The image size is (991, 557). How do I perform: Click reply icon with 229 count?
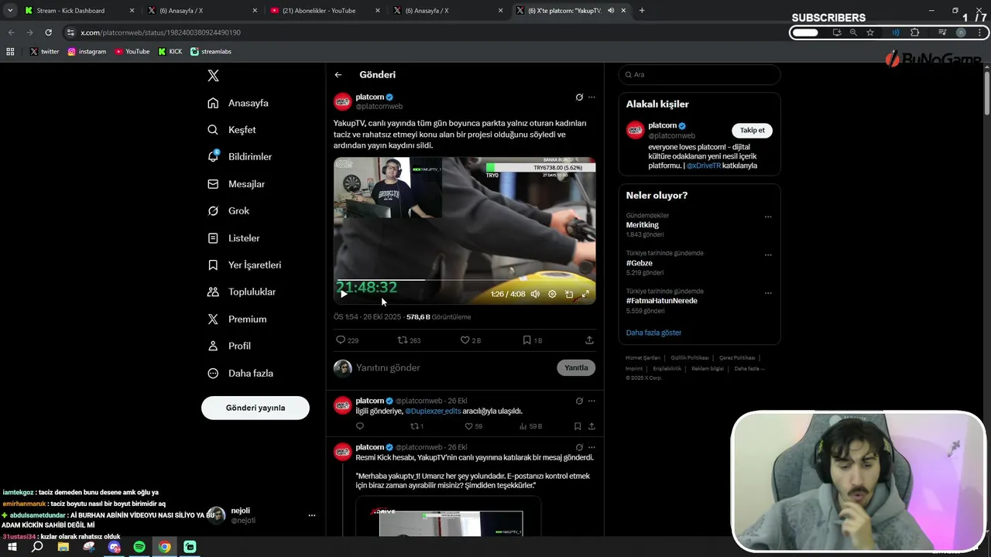click(x=347, y=340)
